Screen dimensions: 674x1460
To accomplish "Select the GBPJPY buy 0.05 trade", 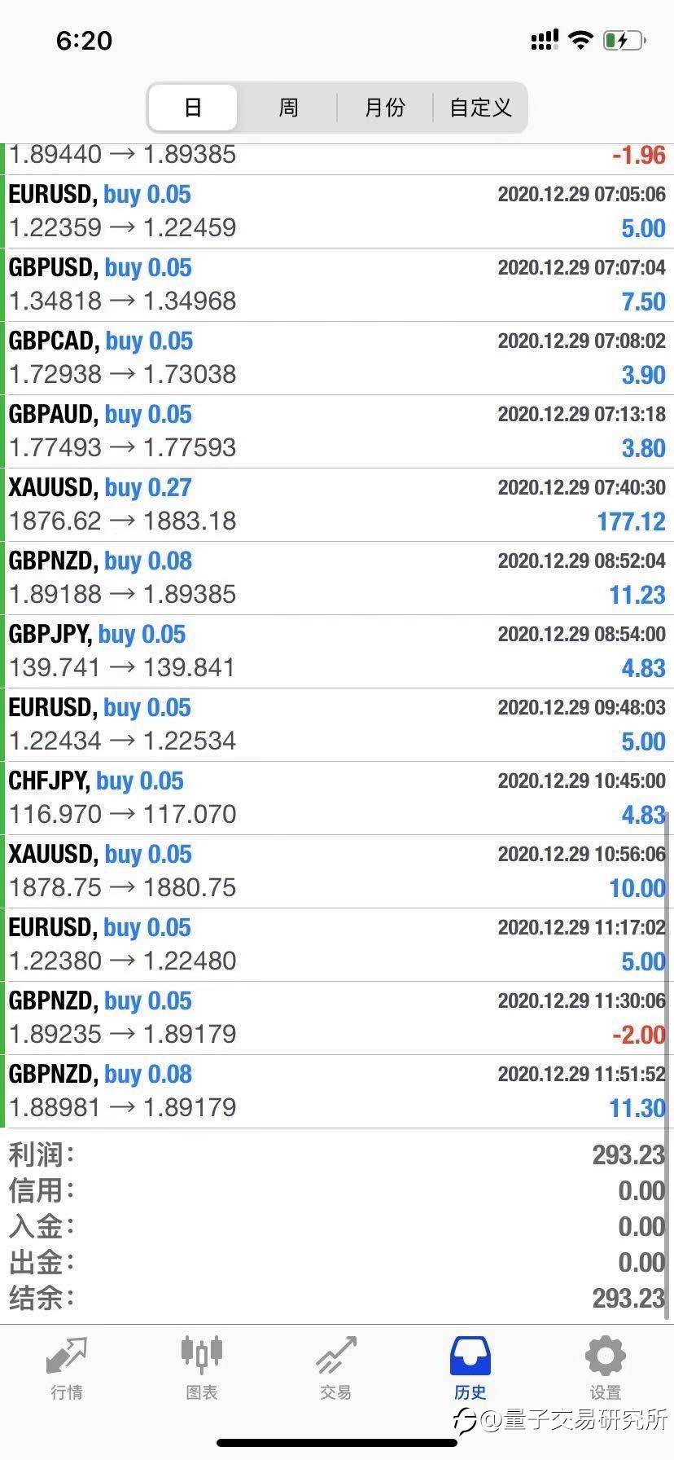I will [x=337, y=651].
